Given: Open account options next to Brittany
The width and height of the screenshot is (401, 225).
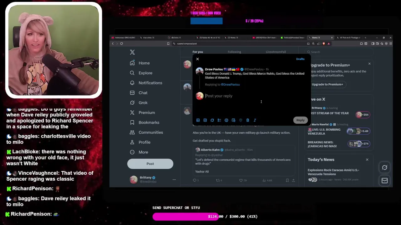Looking at the screenshot, I should point(174,180).
